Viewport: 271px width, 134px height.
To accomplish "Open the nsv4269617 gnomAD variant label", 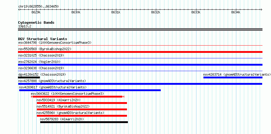I will point(53,87).
